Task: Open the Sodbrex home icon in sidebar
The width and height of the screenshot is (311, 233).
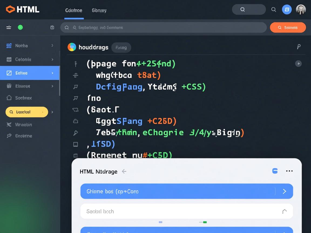Action: coord(9,98)
